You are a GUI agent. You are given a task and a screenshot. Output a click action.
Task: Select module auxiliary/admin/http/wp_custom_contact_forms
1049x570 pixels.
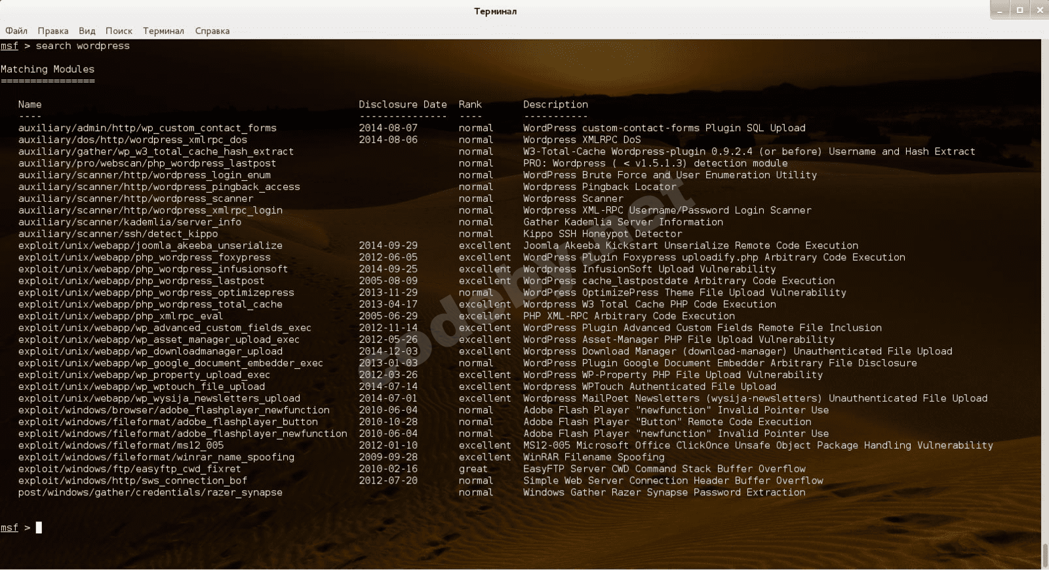coord(148,128)
